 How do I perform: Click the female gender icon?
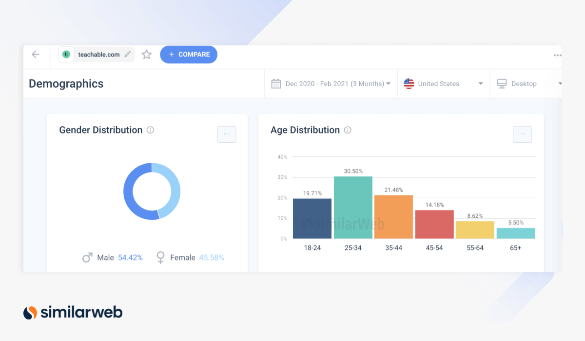click(x=161, y=258)
